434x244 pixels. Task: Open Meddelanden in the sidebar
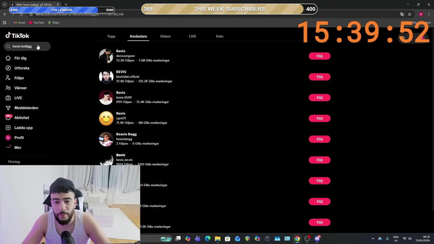click(x=22, y=108)
